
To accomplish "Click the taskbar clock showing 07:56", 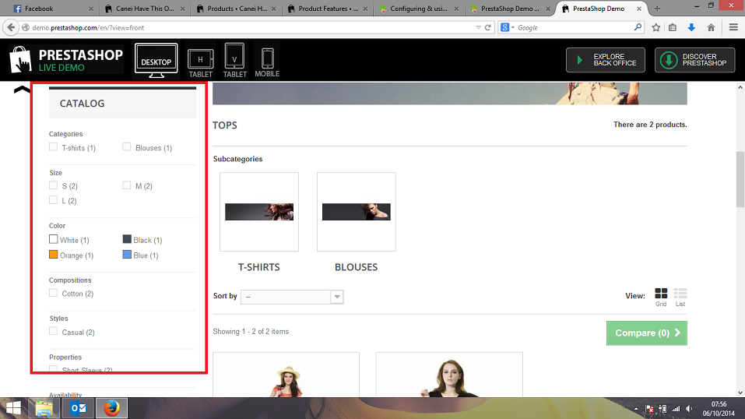I will pos(719,409).
